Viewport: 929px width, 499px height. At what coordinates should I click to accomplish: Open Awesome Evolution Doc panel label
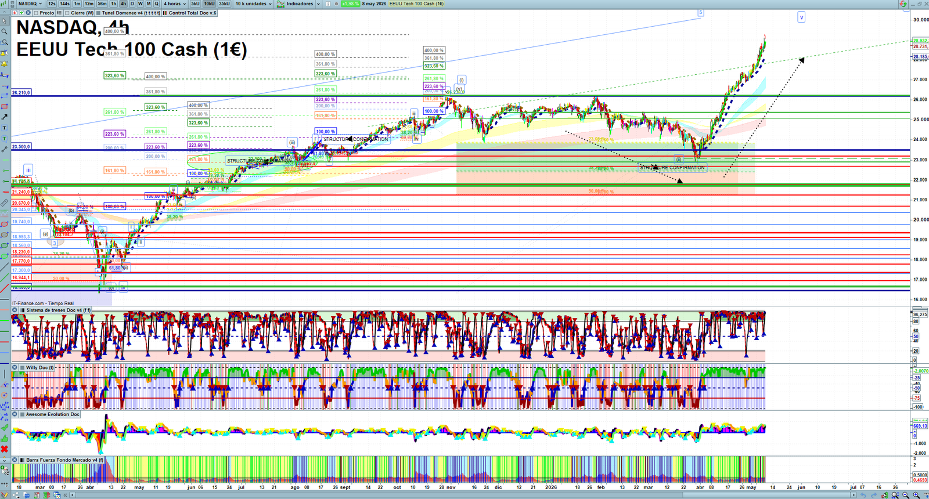point(52,414)
